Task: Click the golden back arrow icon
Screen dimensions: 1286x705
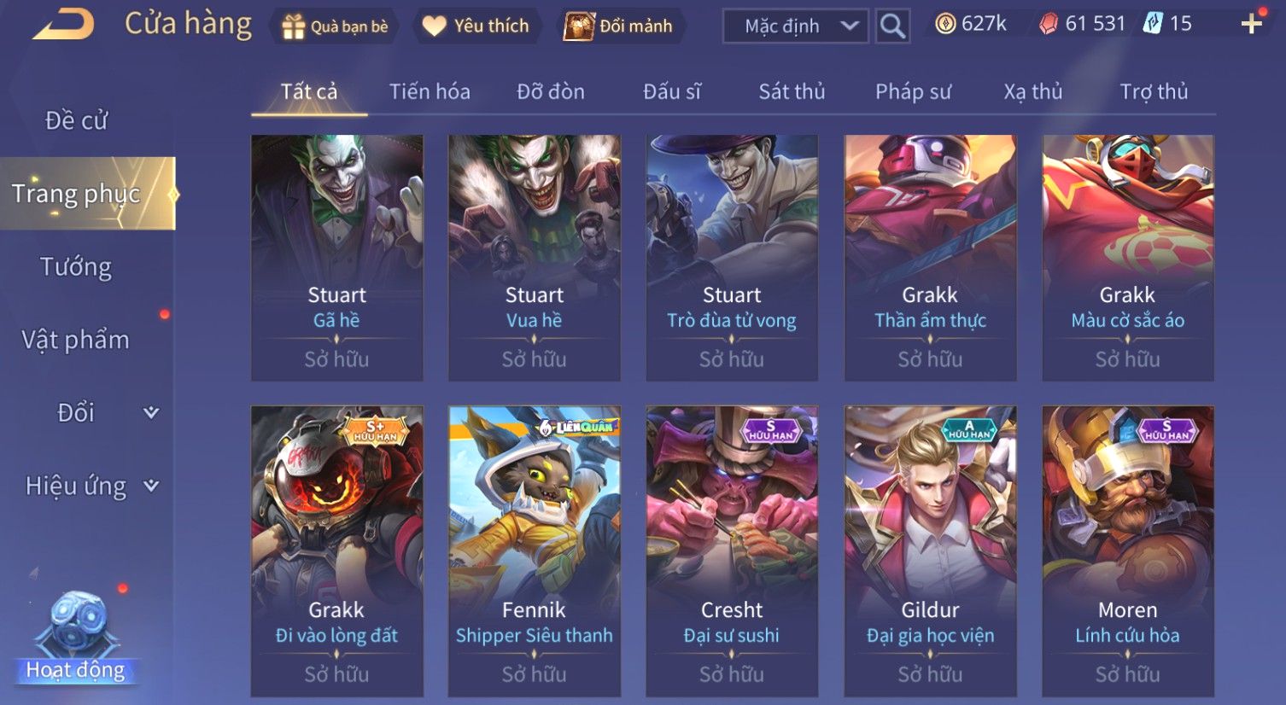Action: [63, 25]
